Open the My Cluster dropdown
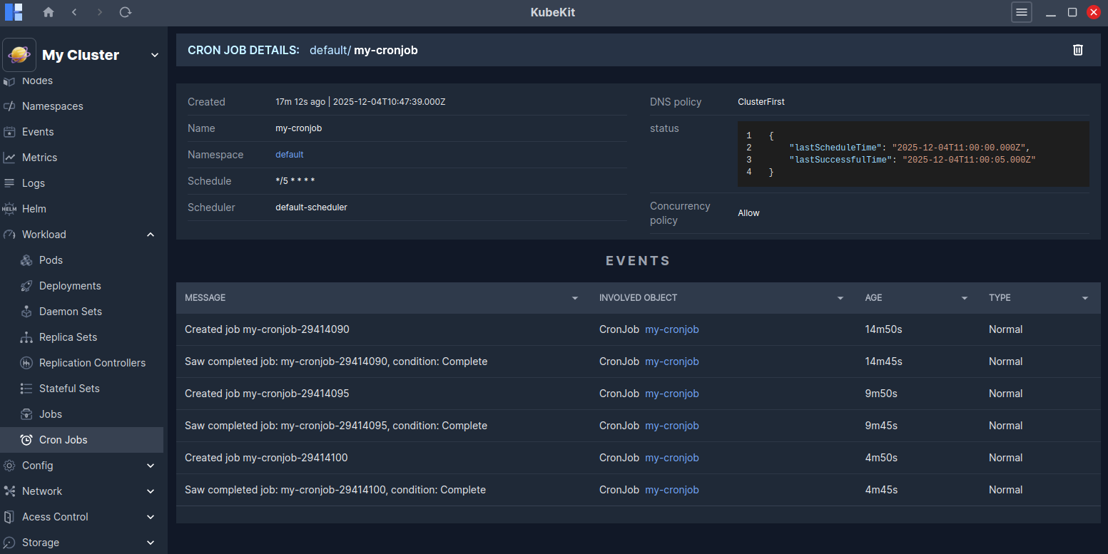Screen dimensions: 1108x554 154,55
